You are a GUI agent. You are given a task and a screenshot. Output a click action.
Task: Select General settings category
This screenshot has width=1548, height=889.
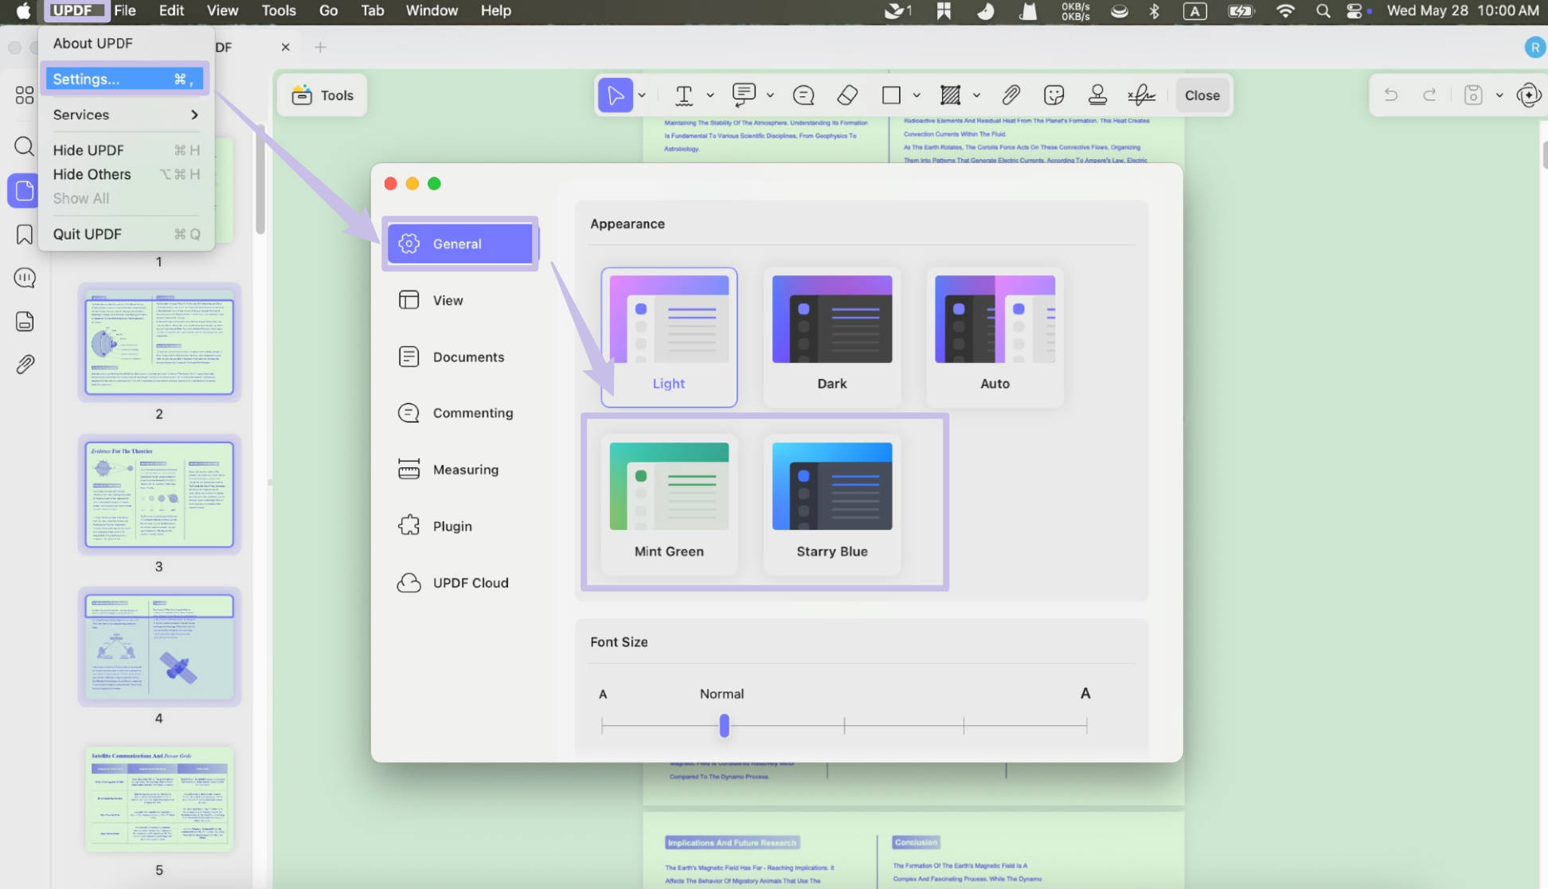tap(460, 244)
